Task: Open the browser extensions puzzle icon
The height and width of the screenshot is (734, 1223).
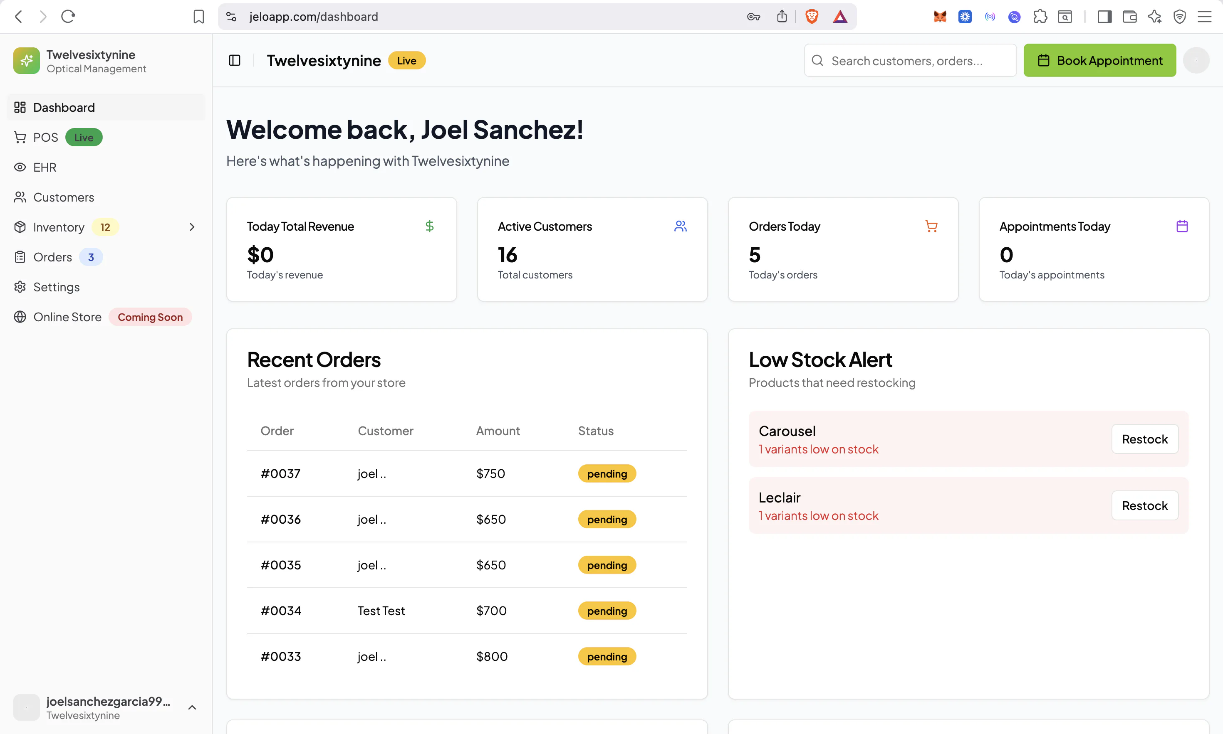Action: click(1040, 17)
